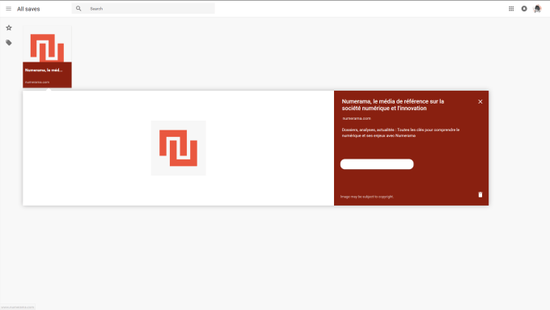Viewport: 550px width, 310px height.
Task: Click 'Image may be subject to copyright'
Action: pyautogui.click(x=367, y=197)
